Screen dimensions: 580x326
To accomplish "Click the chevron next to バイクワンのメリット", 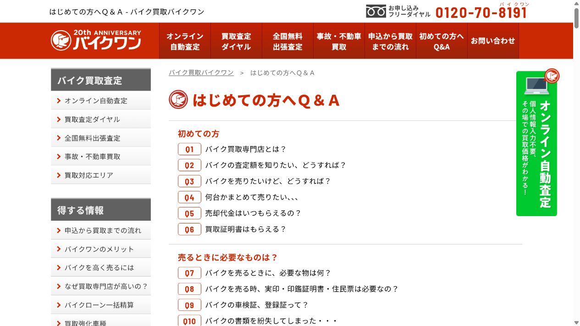I will click(59, 249).
